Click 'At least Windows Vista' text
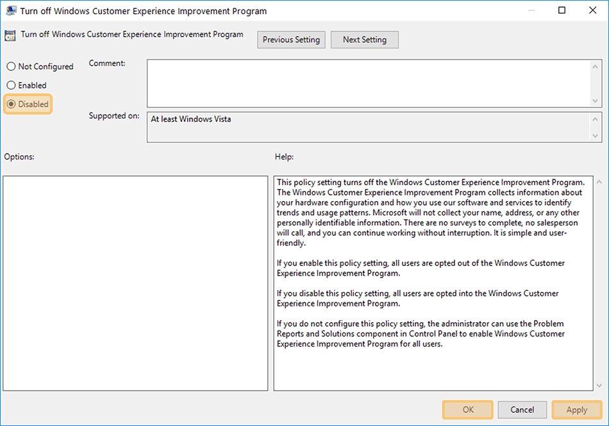Screen dimensions: 609x426 click(190, 119)
